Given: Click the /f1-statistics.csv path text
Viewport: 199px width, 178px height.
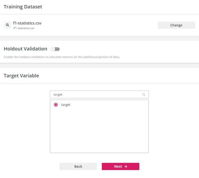Looking at the screenshot, I should click(24, 28).
